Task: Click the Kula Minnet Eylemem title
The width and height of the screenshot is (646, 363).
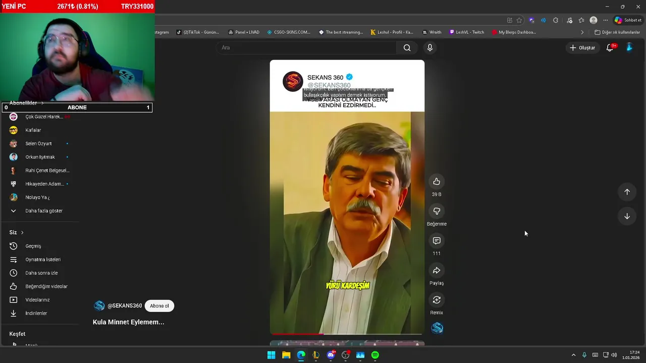Action: [x=129, y=322]
